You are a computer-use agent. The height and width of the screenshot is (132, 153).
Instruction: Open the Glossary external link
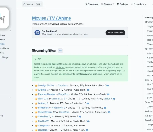click(107, 4)
